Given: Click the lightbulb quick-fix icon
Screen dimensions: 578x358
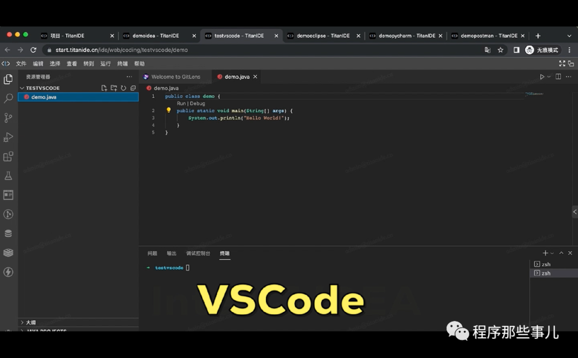Looking at the screenshot, I should pyautogui.click(x=169, y=110).
